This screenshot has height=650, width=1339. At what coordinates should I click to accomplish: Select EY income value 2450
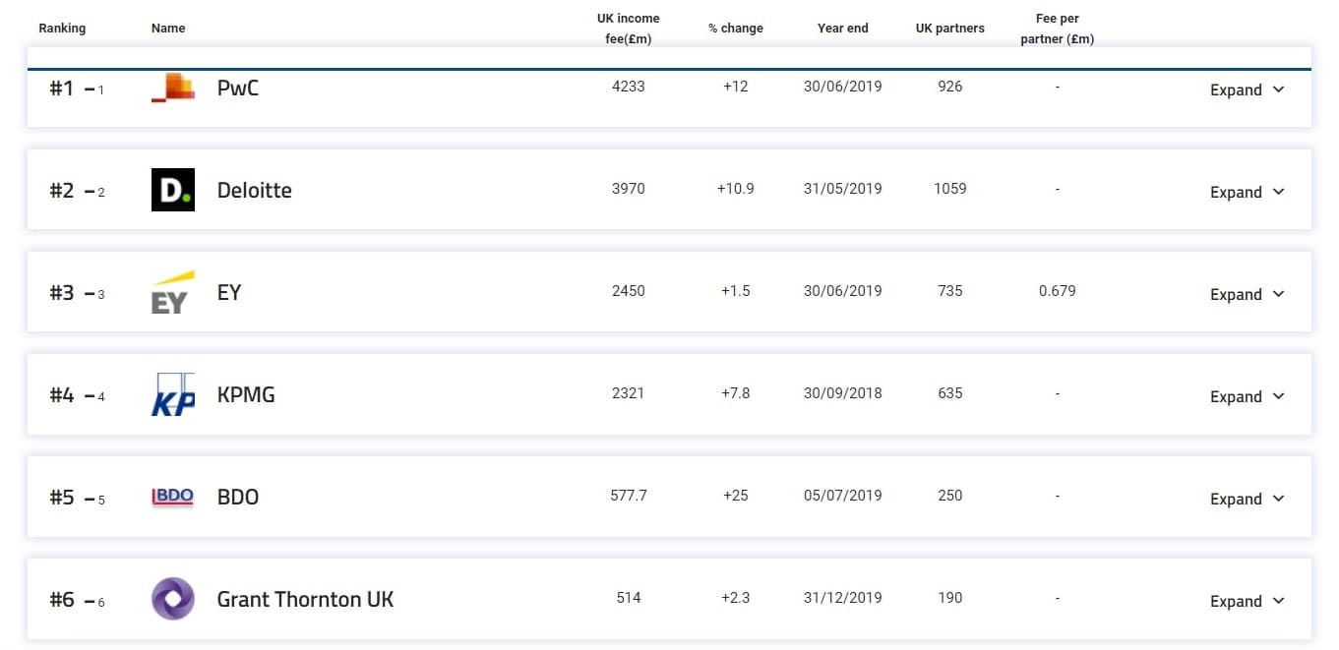(x=629, y=290)
